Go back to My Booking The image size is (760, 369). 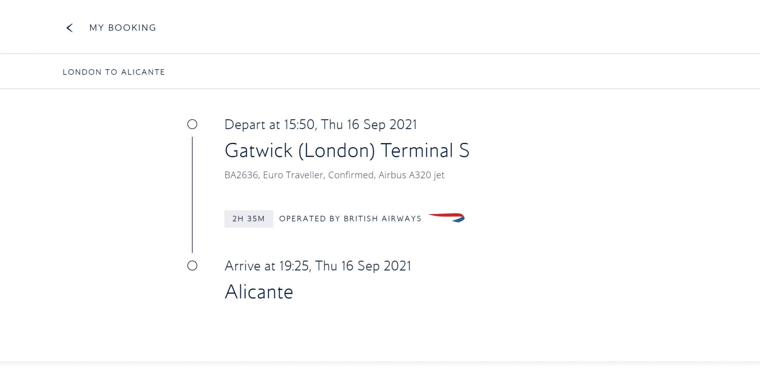click(x=123, y=28)
